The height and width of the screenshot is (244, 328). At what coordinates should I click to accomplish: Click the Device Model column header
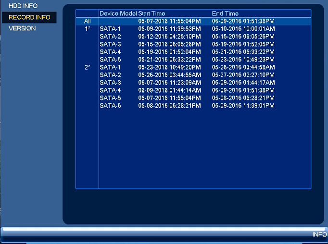coord(118,13)
